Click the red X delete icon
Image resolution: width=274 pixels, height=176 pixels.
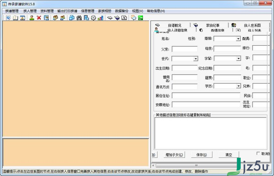pos(39,18)
